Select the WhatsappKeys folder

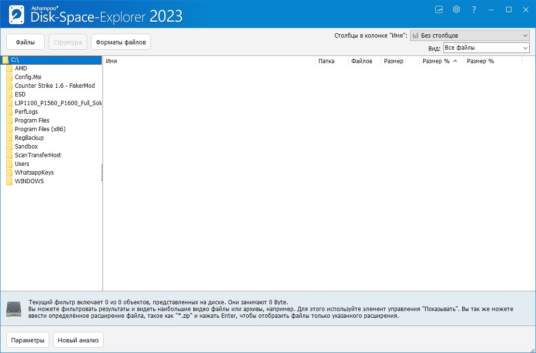pyautogui.click(x=34, y=172)
